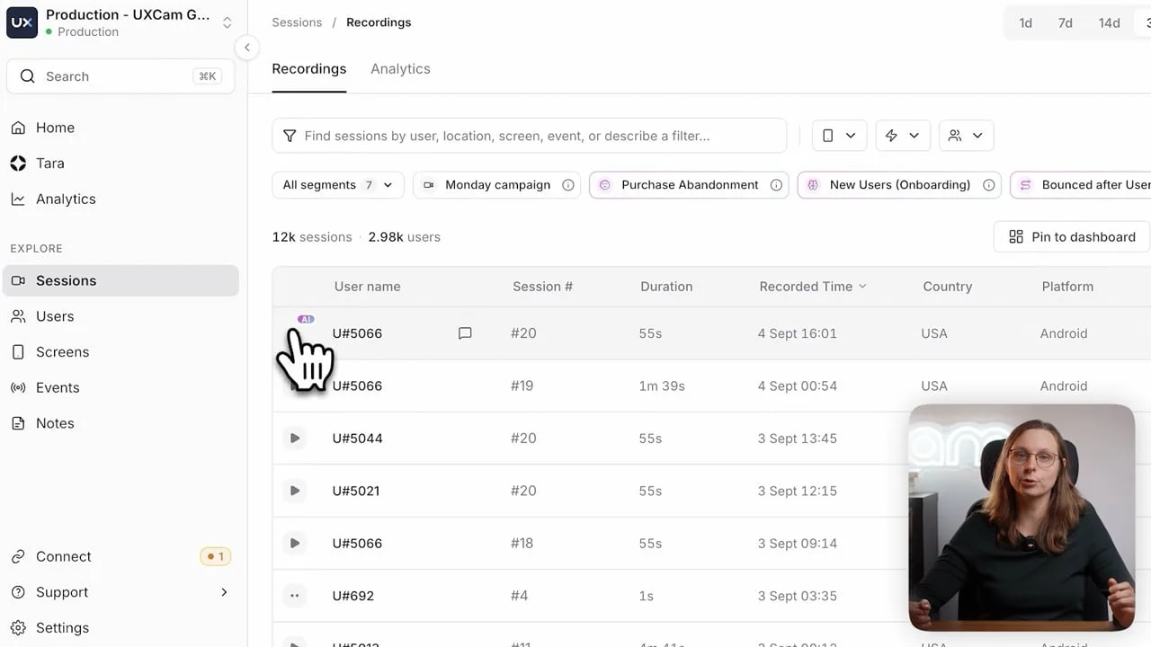Image resolution: width=1151 pixels, height=647 pixels.
Task: Open the device filter dropdown
Action: [839, 136]
